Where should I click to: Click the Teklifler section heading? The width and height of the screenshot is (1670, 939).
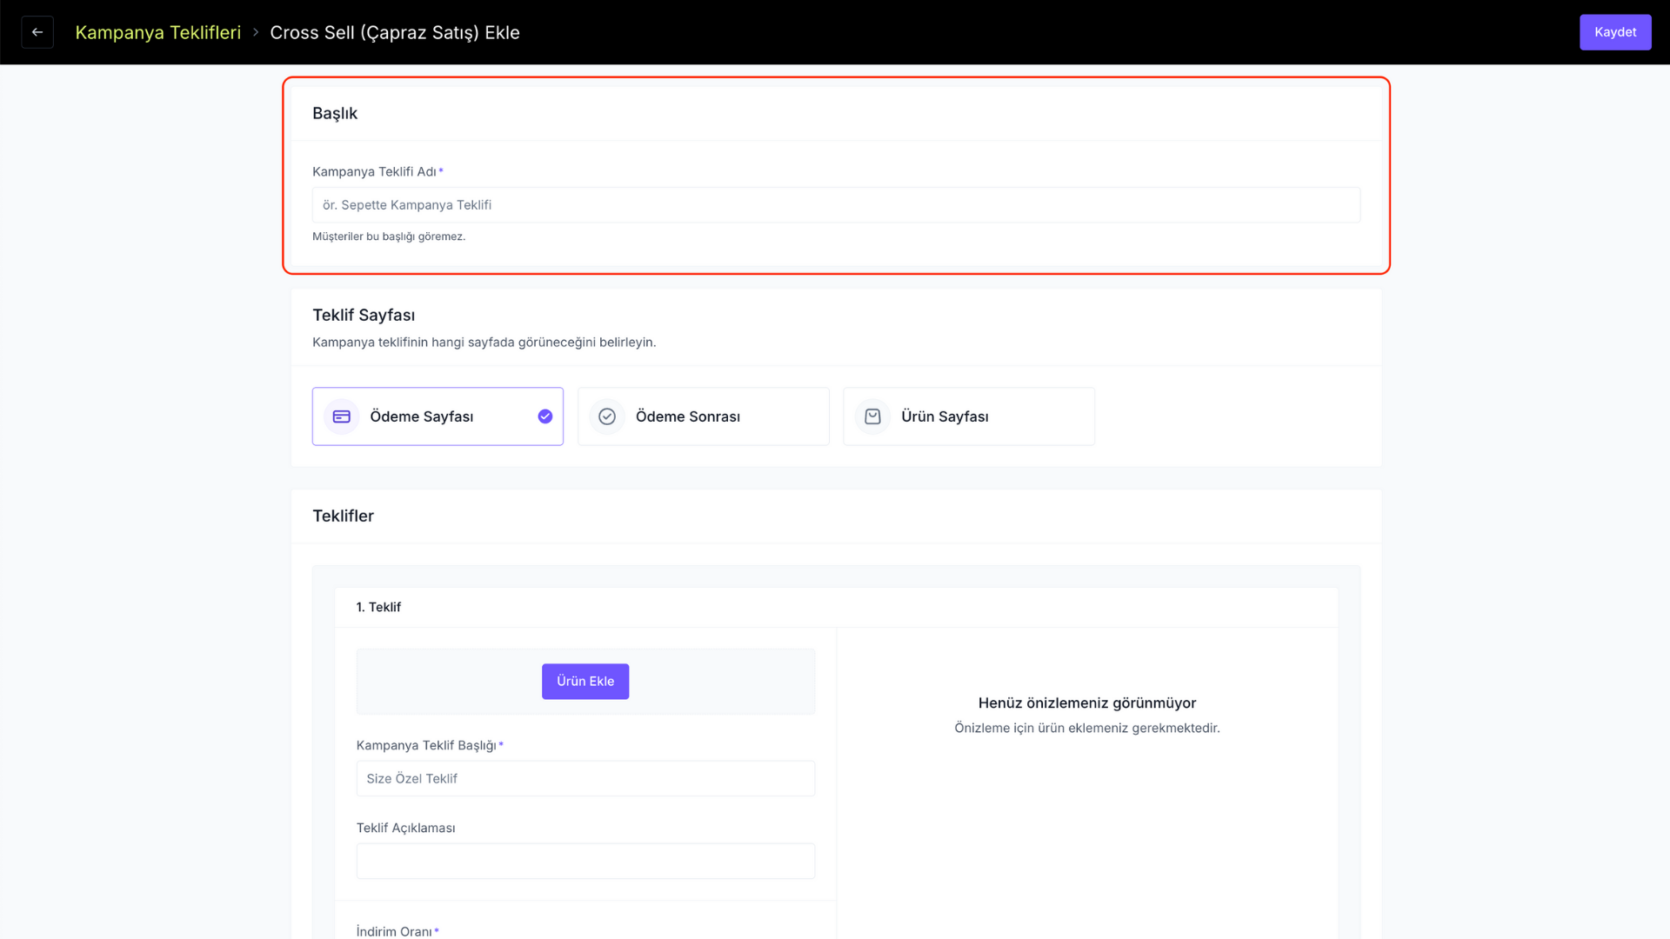point(343,516)
